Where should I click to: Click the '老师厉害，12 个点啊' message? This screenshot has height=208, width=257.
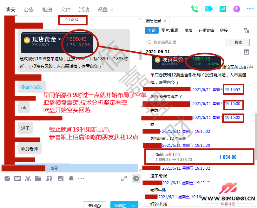(168, 139)
